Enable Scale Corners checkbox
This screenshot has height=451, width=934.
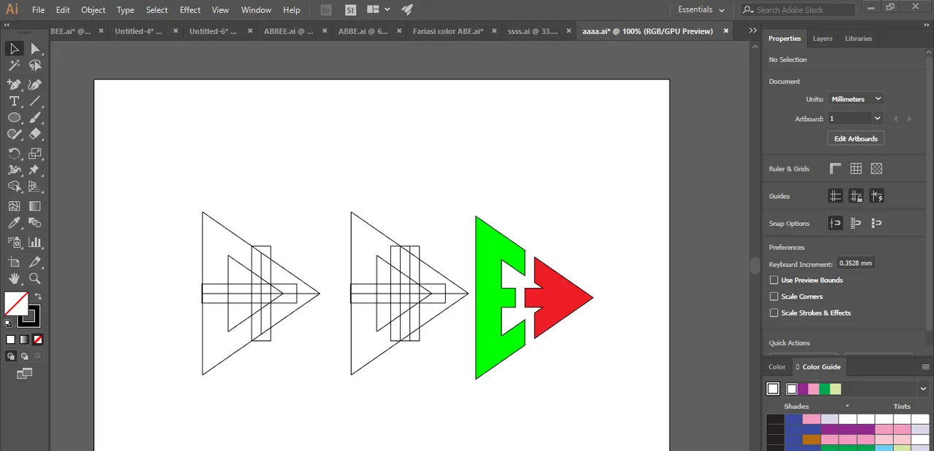[774, 297]
